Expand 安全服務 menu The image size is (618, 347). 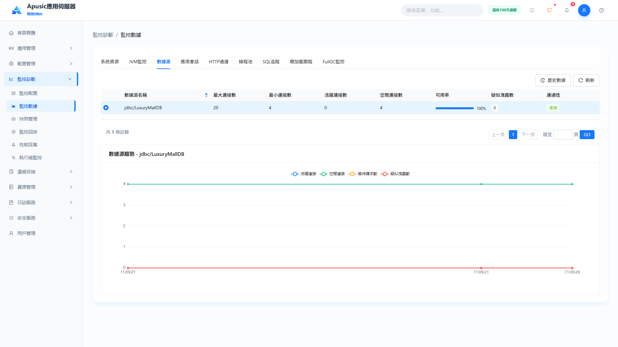[41, 218]
